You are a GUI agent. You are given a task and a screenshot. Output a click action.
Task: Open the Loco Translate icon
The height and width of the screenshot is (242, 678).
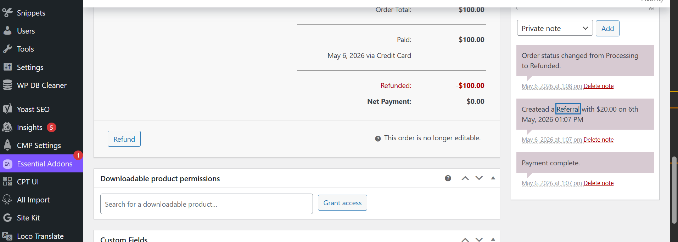pyautogui.click(x=7, y=236)
